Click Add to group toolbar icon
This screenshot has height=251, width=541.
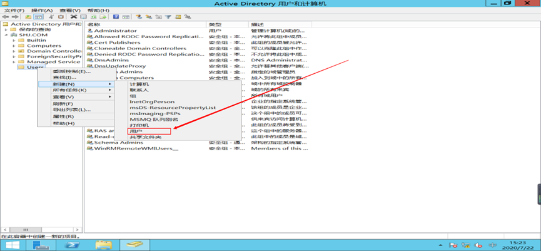[188, 16]
